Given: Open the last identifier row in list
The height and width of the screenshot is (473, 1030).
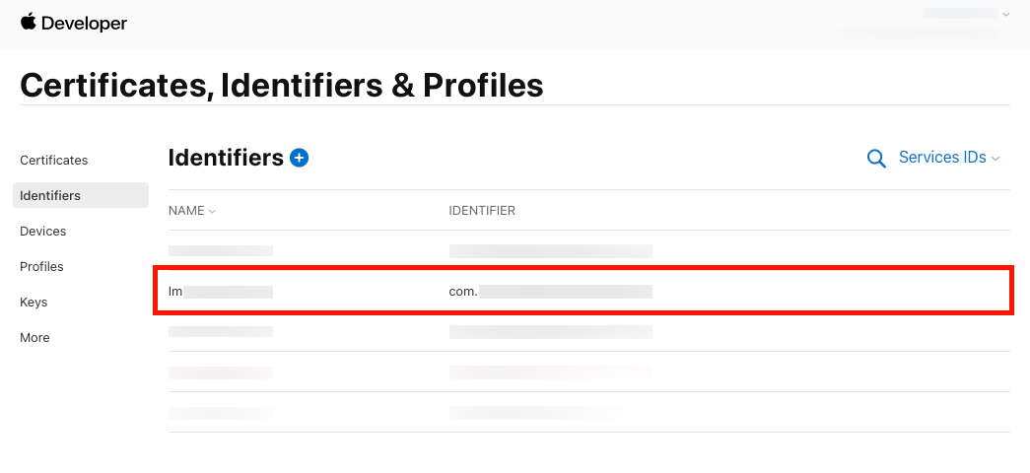Looking at the screenshot, I should click(221, 412).
